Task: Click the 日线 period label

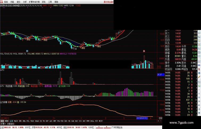Action: point(161,118)
